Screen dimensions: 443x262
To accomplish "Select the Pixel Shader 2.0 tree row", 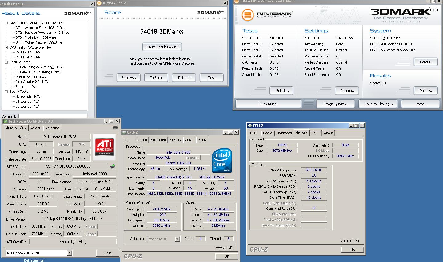I will [32, 82].
